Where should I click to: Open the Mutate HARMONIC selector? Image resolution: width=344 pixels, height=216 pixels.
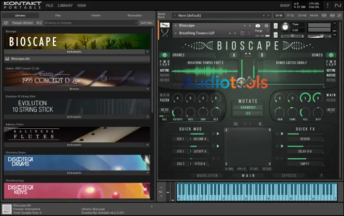(248, 108)
